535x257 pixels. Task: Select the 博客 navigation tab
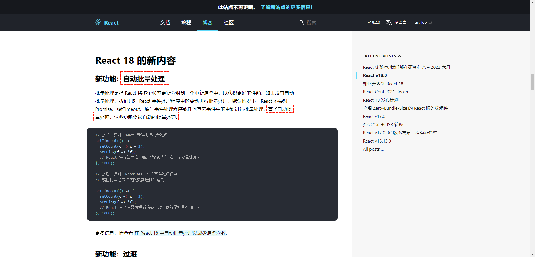coord(207,23)
